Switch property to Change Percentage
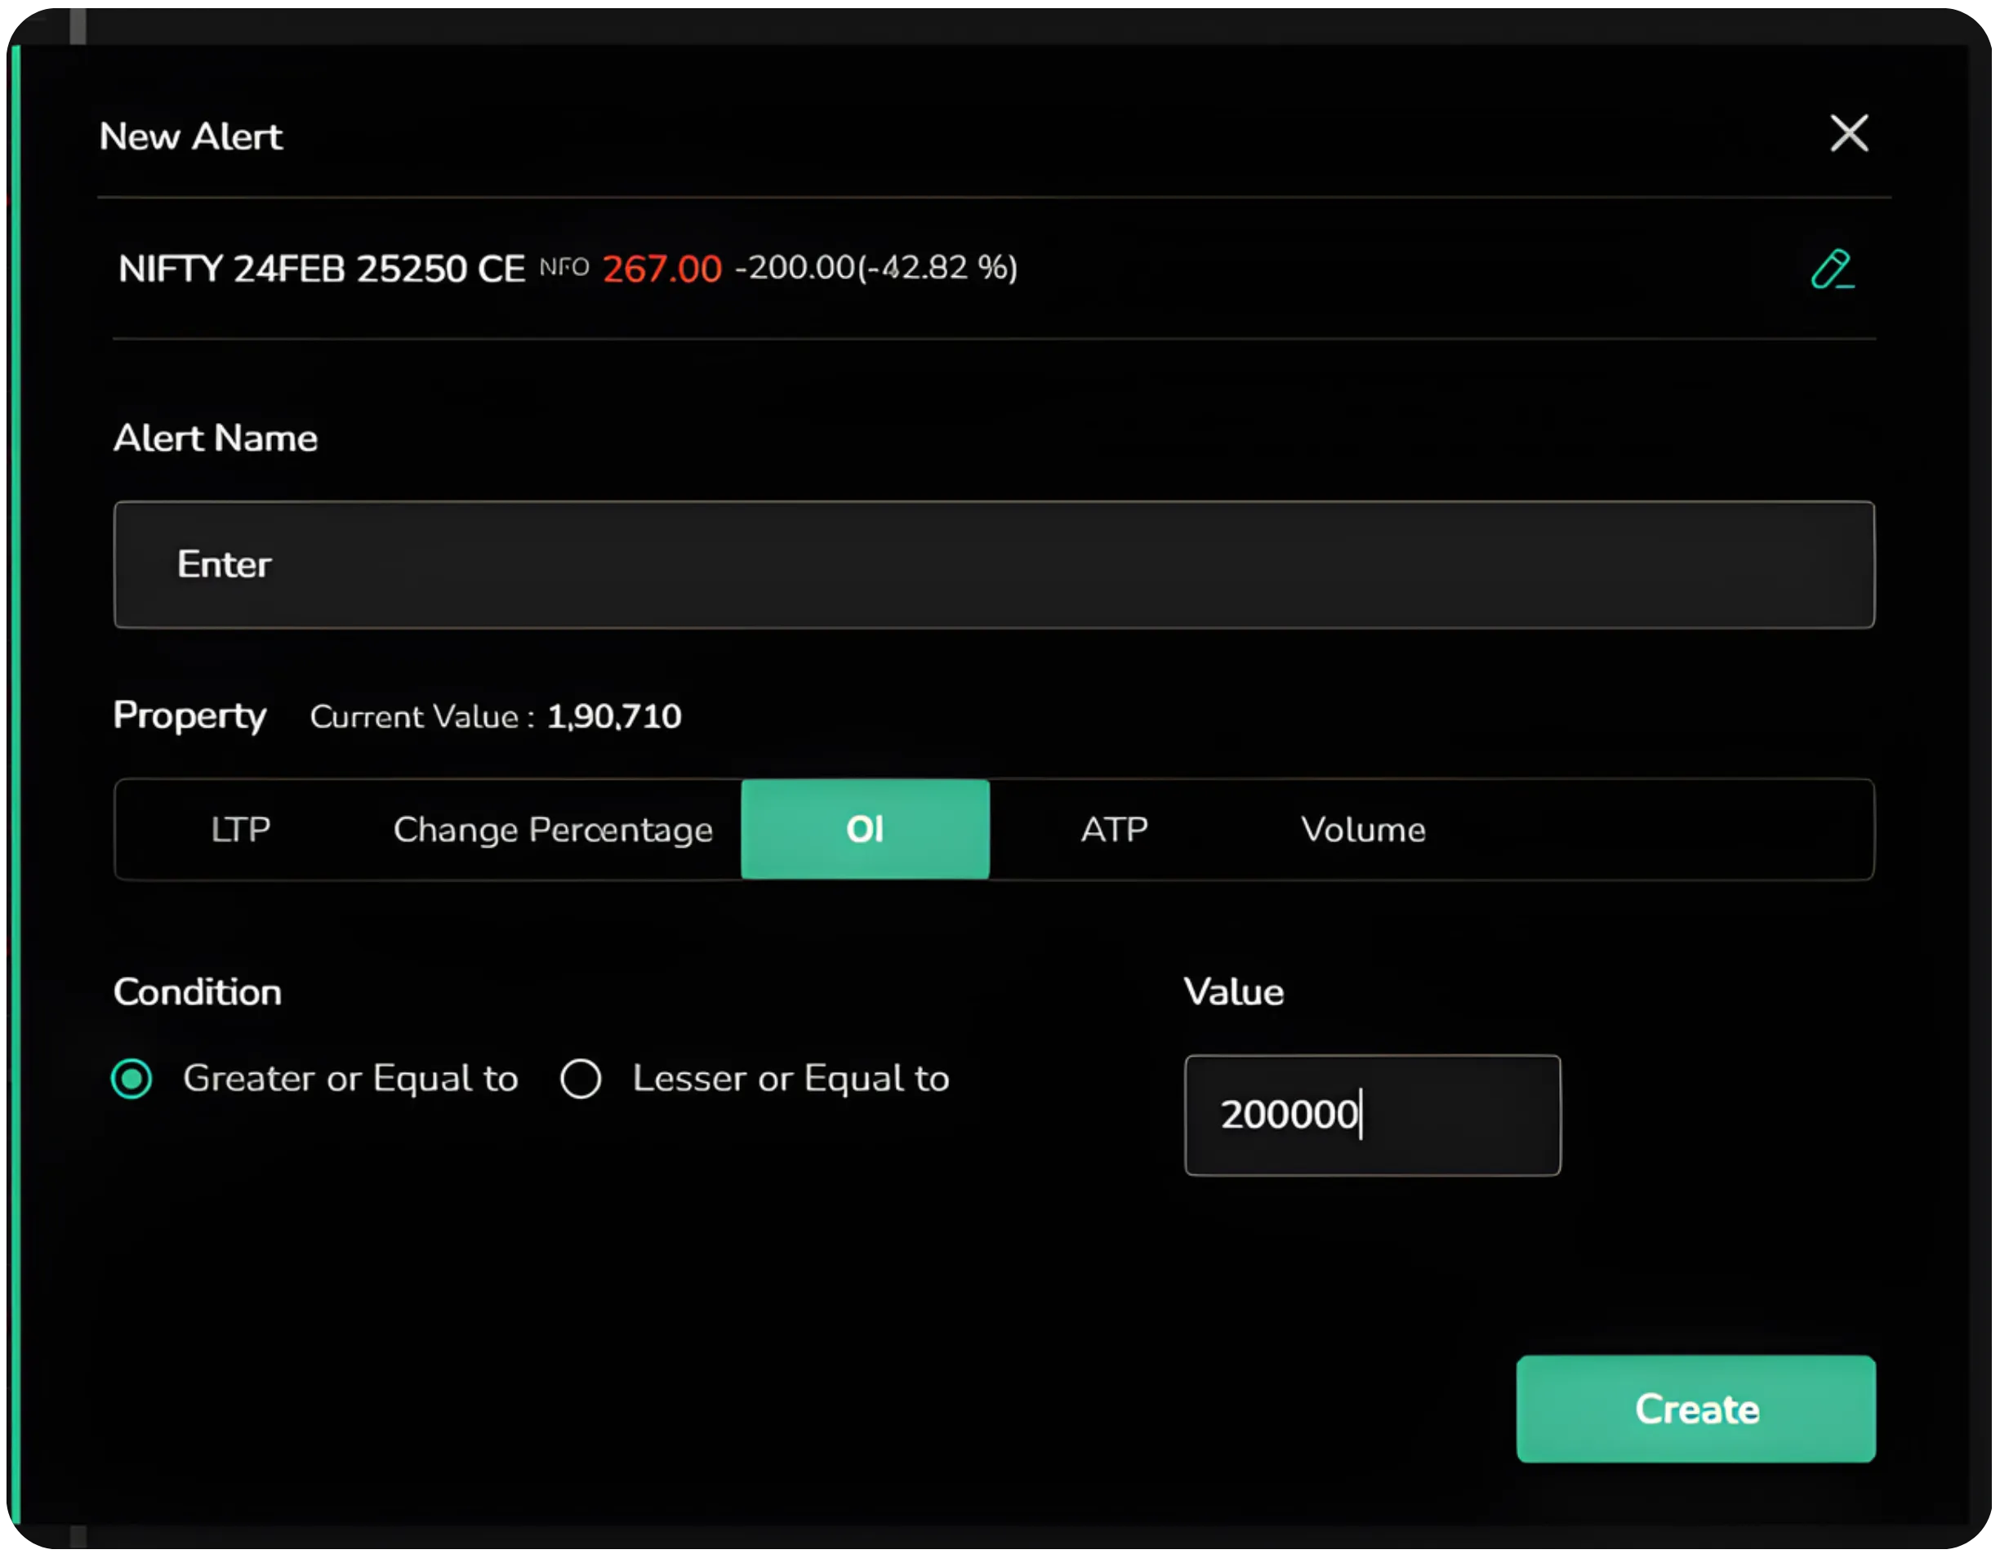 click(x=552, y=830)
